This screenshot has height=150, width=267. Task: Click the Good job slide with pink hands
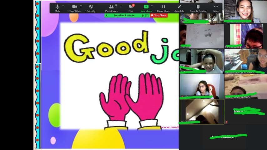coord(119,76)
